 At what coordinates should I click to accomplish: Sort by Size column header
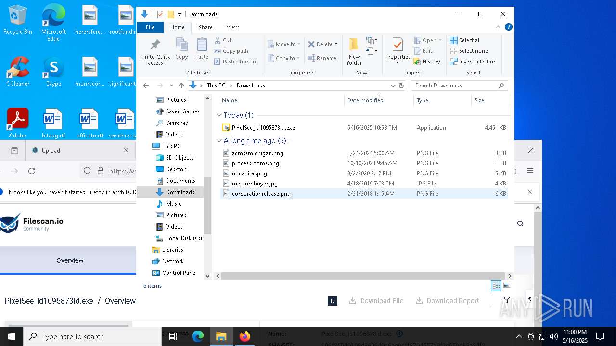(x=490, y=100)
